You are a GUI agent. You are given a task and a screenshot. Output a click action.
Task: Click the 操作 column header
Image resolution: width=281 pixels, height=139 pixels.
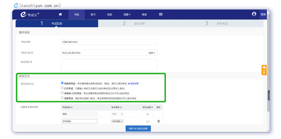pyautogui.click(x=158, y=108)
